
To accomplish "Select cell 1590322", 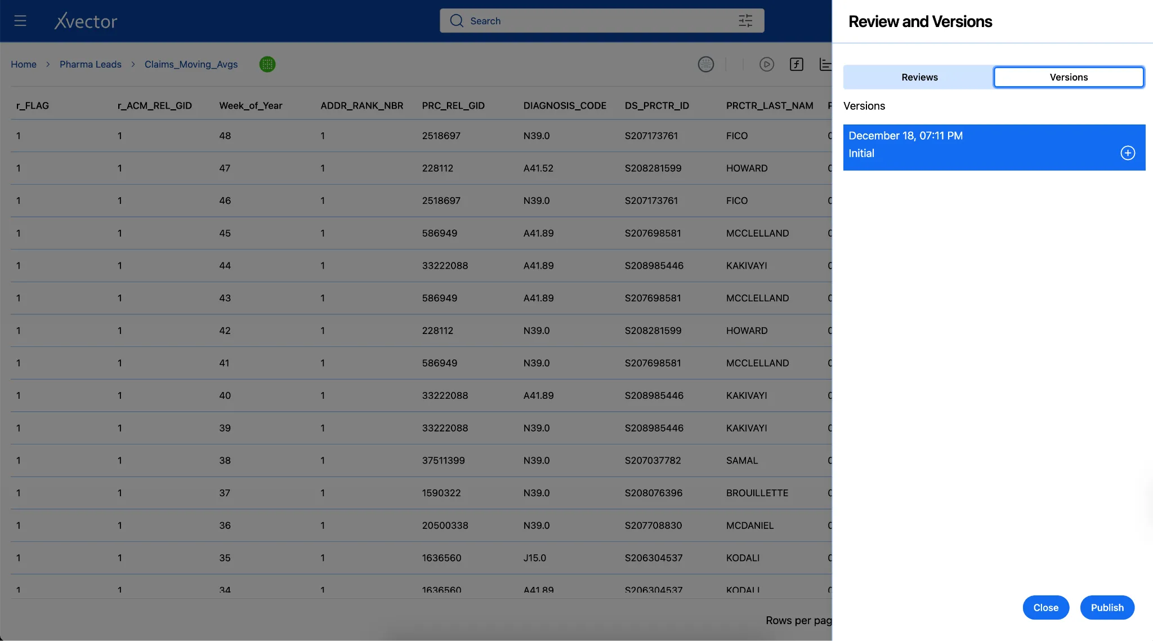I will pos(441,493).
